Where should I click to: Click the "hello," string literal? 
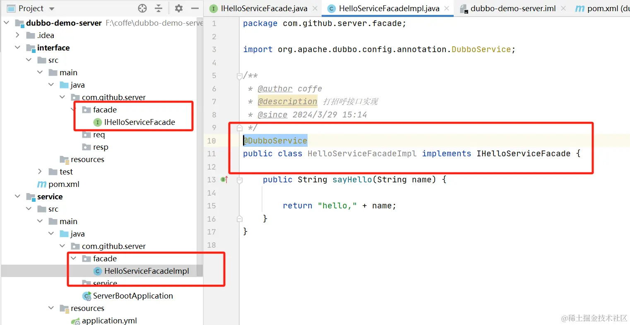[x=337, y=206]
